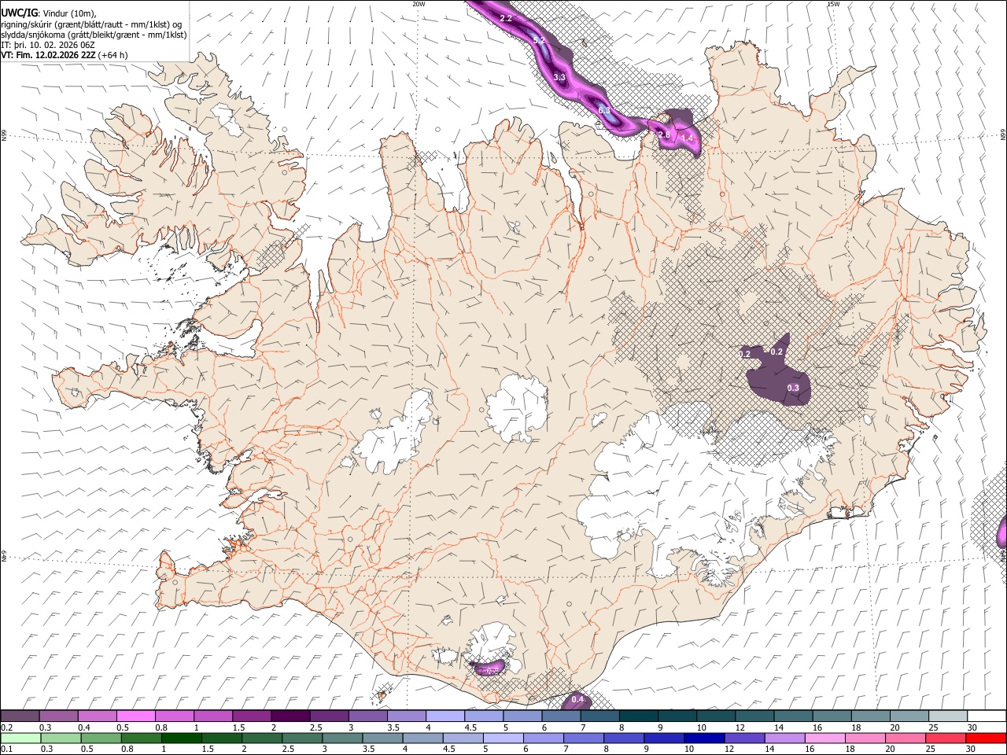
Task: Click the '0.3' value inside the eastern purple patch
Action: 793,388
